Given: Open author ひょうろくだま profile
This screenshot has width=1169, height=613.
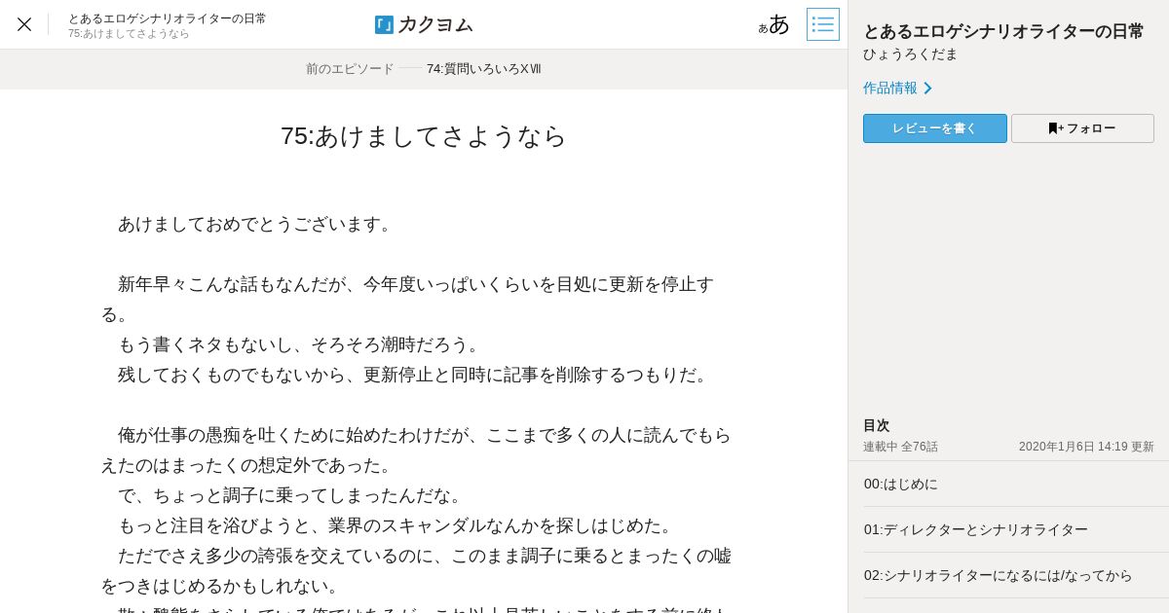Looking at the screenshot, I should point(910,54).
